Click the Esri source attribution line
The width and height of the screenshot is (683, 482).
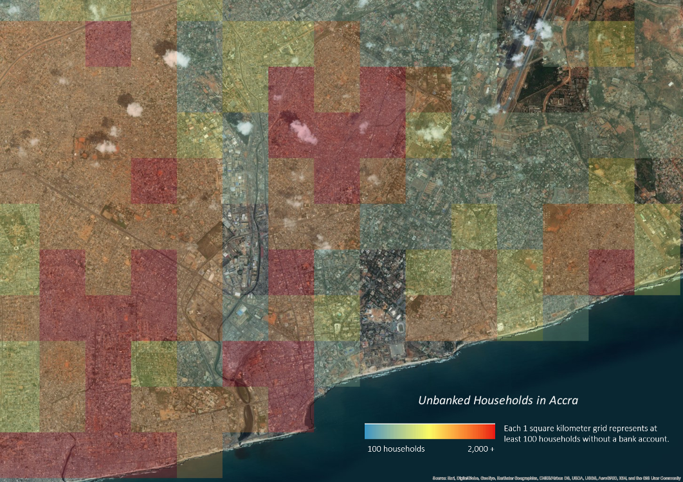click(556, 478)
